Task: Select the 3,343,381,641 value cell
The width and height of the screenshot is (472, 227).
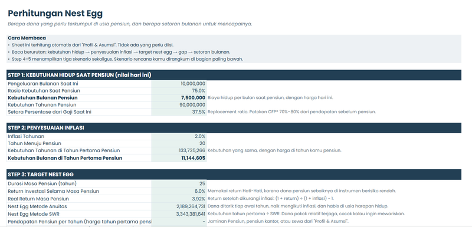Action: click(x=179, y=214)
